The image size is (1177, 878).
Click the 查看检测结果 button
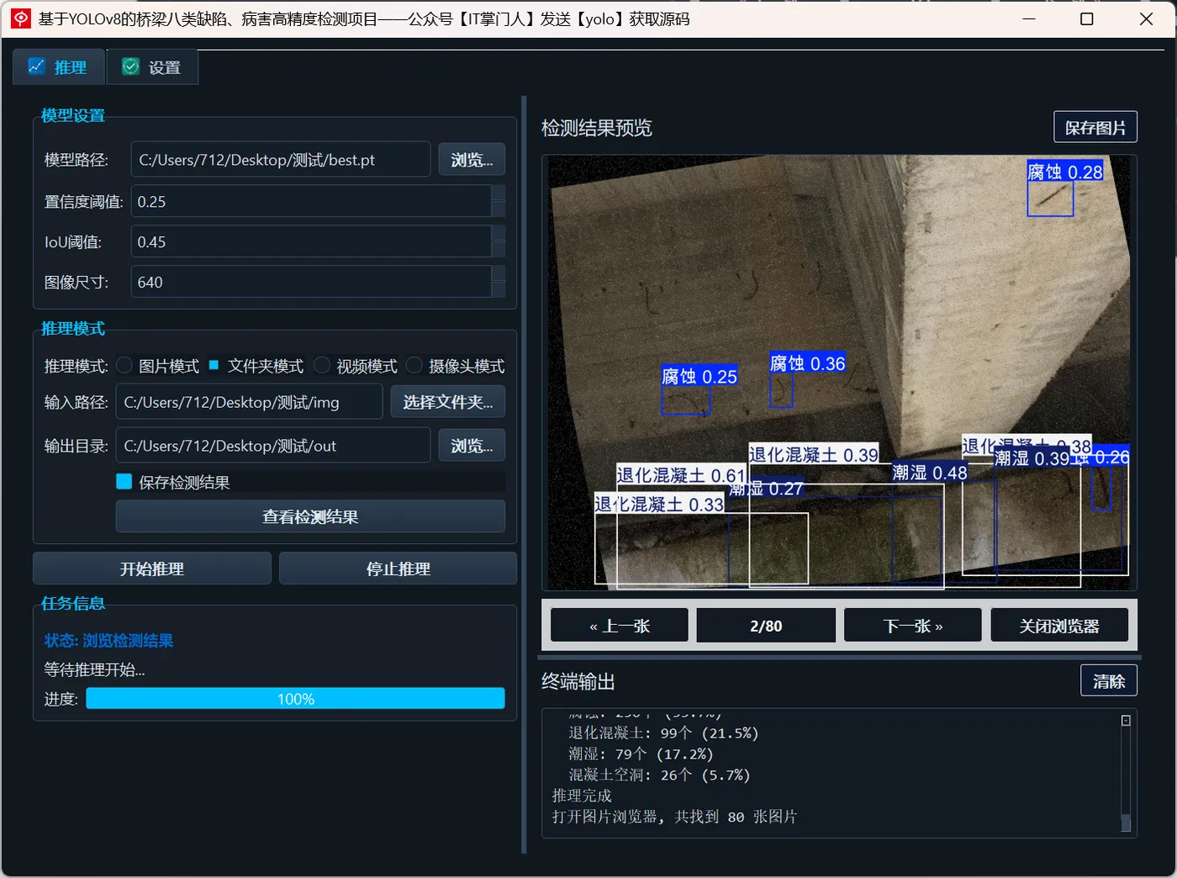click(310, 517)
